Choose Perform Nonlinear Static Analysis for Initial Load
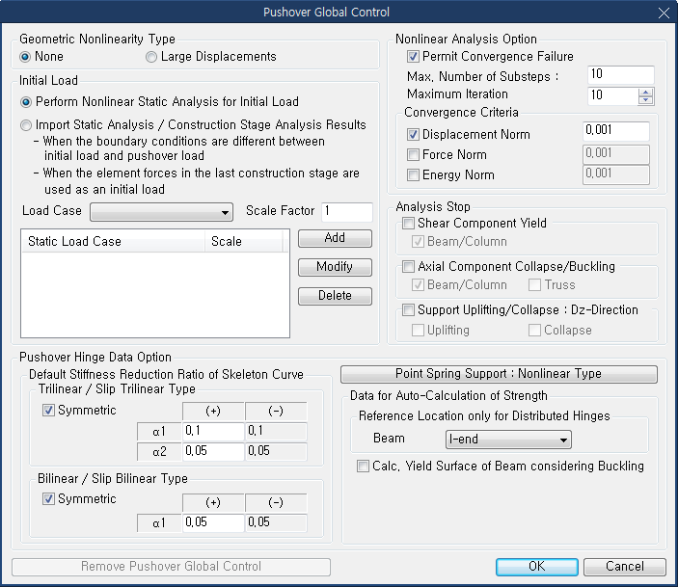The image size is (678, 587). click(26, 102)
